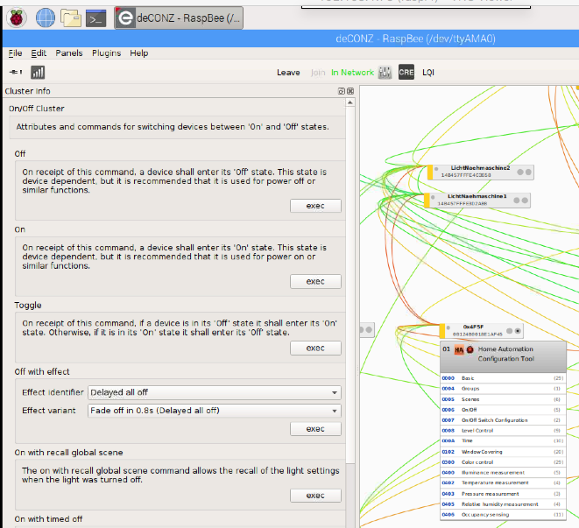Select the LichtNaehmaschine1 node
579x528 pixels.
[477, 201]
